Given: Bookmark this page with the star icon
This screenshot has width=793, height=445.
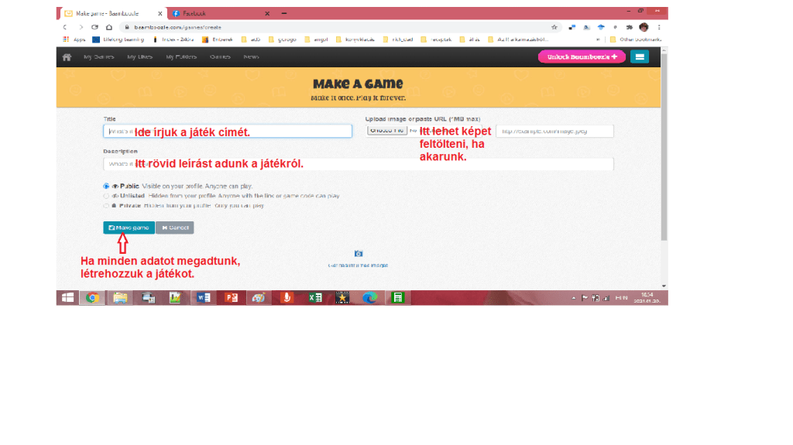Looking at the screenshot, I should (x=554, y=27).
